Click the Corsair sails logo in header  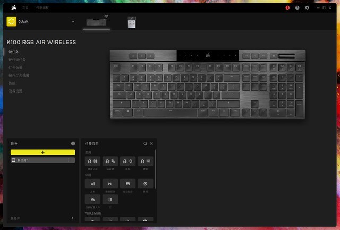tap(14, 7)
